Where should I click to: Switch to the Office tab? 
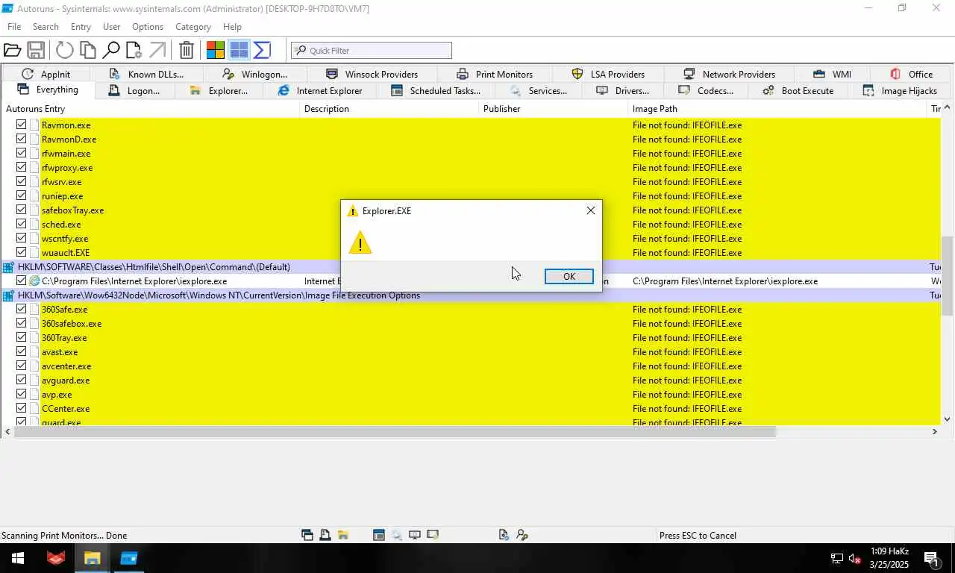911,74
